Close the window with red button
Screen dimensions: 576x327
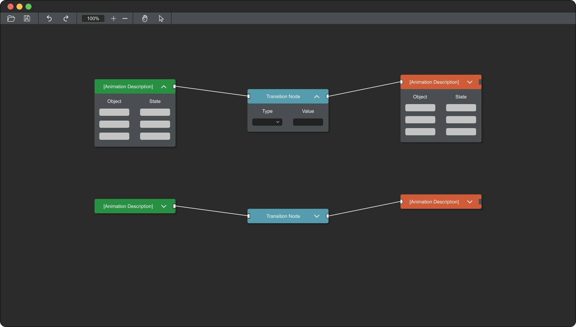[10, 7]
